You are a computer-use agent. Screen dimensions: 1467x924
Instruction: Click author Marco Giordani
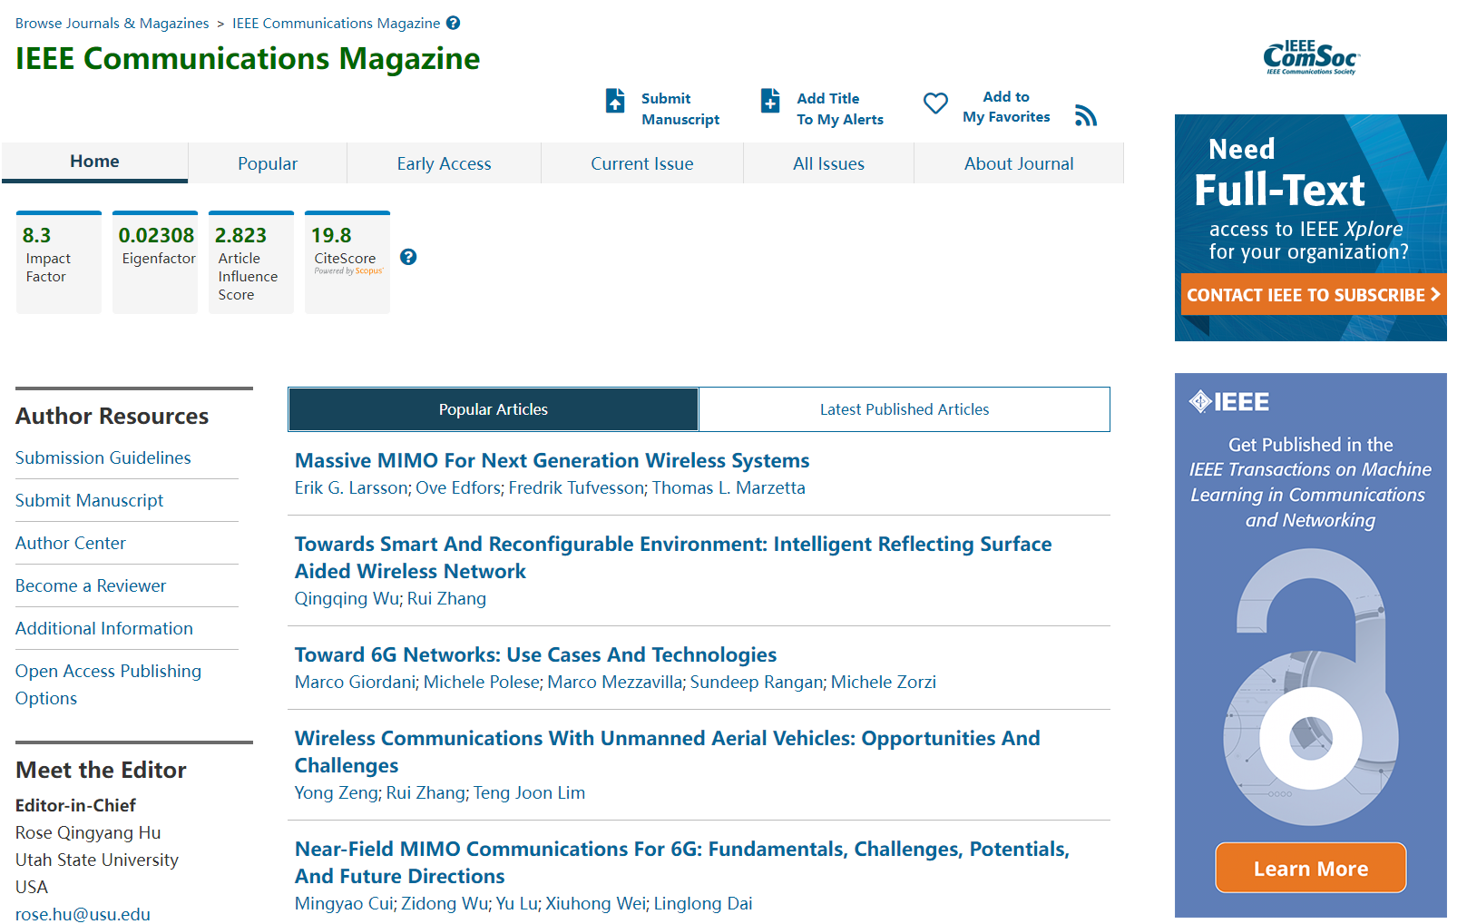click(x=355, y=682)
